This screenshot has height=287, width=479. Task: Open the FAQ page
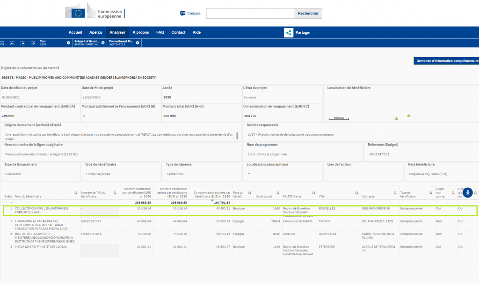pos(160,32)
